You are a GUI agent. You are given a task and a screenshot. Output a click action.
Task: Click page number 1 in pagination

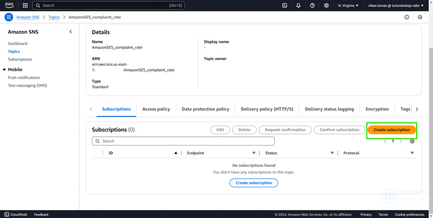point(393,141)
